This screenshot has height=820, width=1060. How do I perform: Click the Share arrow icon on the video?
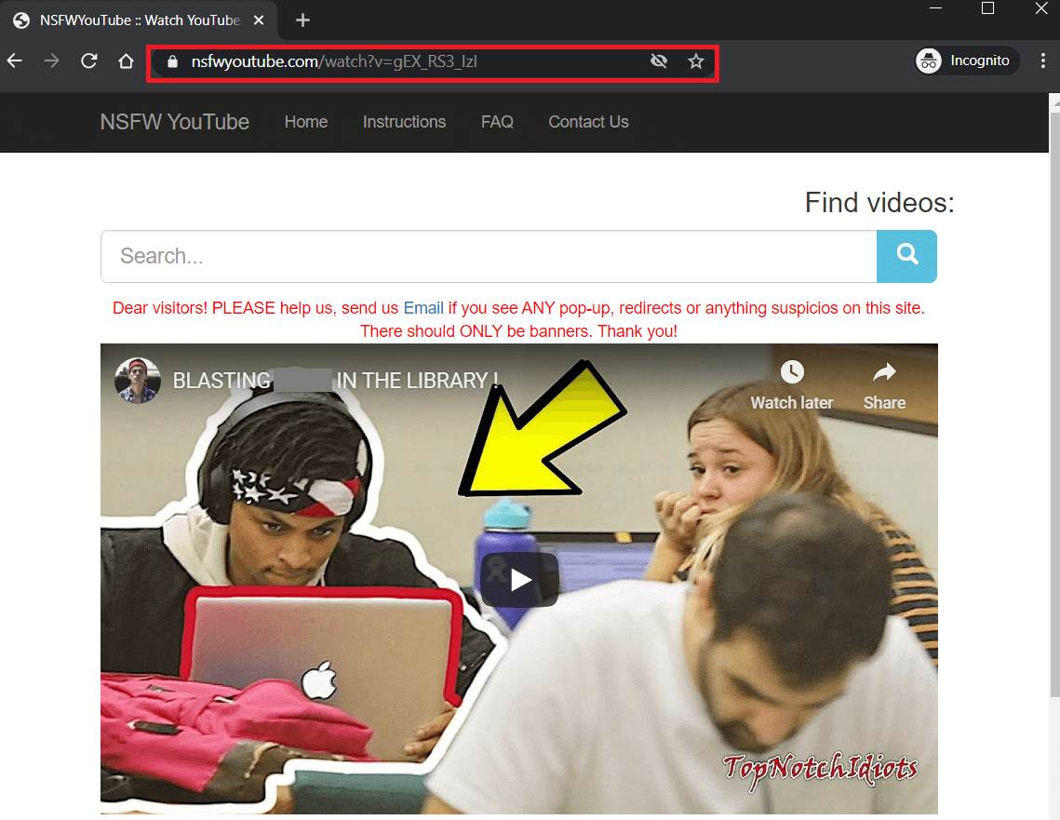click(883, 371)
